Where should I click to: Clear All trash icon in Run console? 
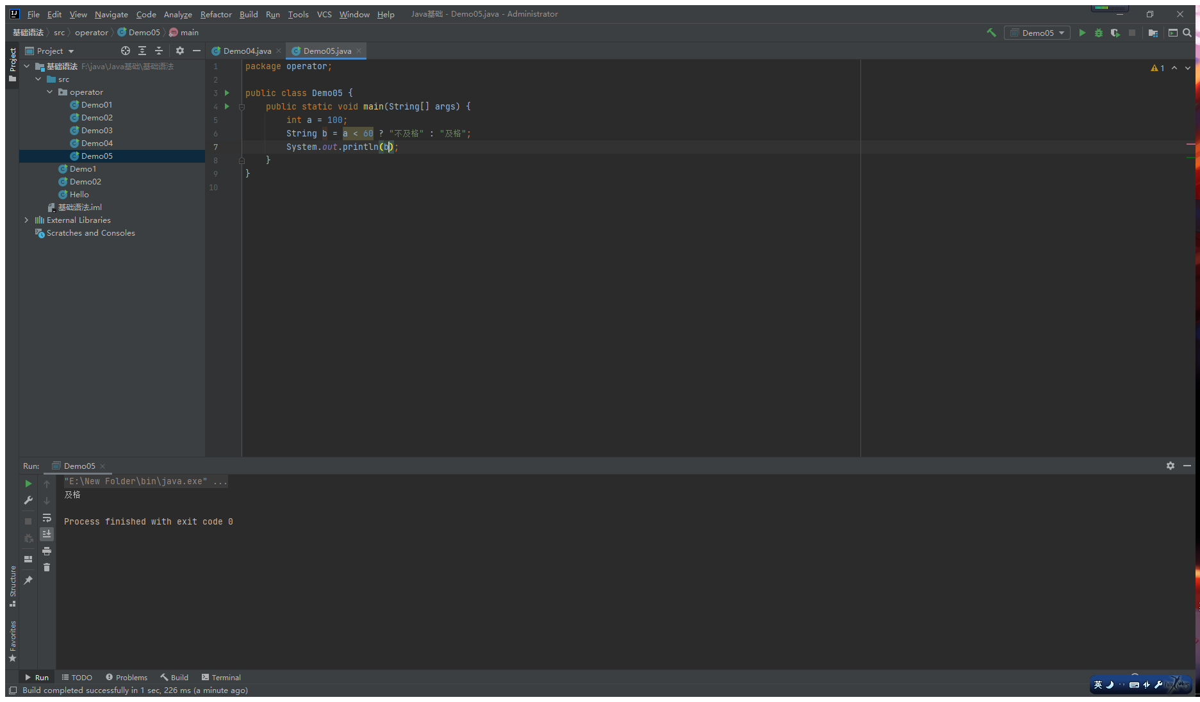pos(47,567)
